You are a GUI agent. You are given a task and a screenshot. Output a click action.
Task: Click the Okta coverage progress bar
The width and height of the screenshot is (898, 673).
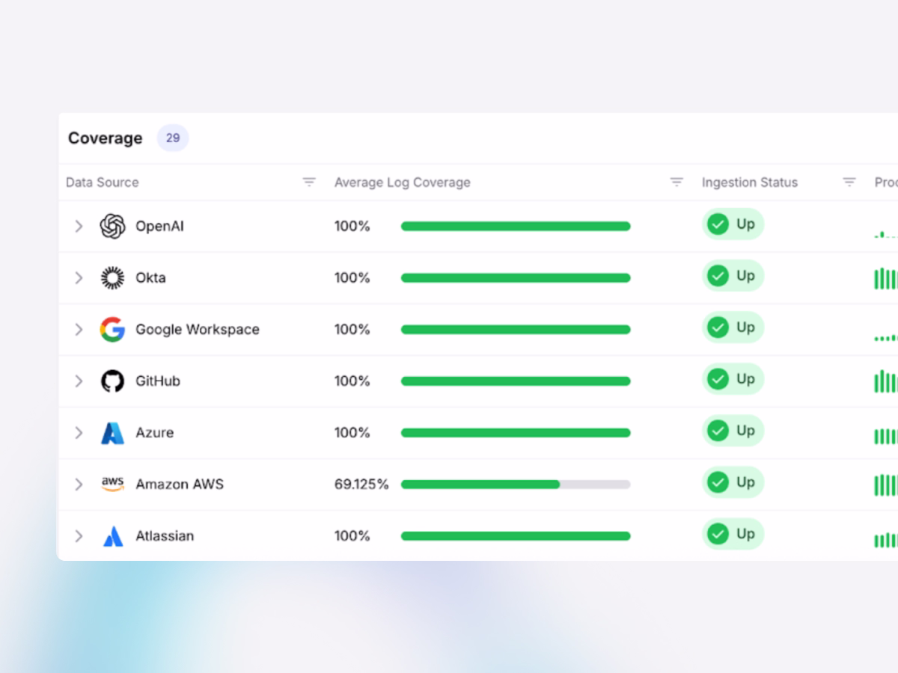coord(516,277)
